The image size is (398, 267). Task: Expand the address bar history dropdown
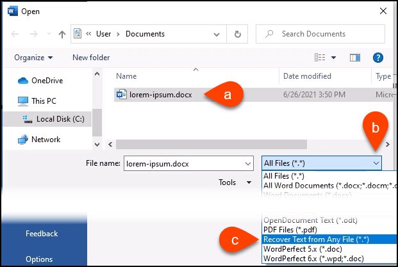217,34
